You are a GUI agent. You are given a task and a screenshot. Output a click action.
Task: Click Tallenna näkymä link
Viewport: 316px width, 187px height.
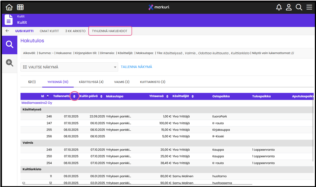pos(136,67)
